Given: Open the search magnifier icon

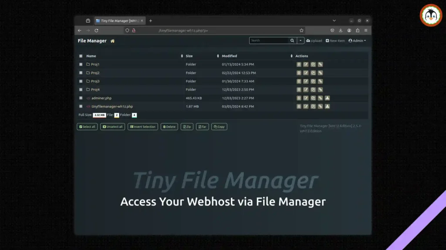Looking at the screenshot, I should click(x=292, y=40).
